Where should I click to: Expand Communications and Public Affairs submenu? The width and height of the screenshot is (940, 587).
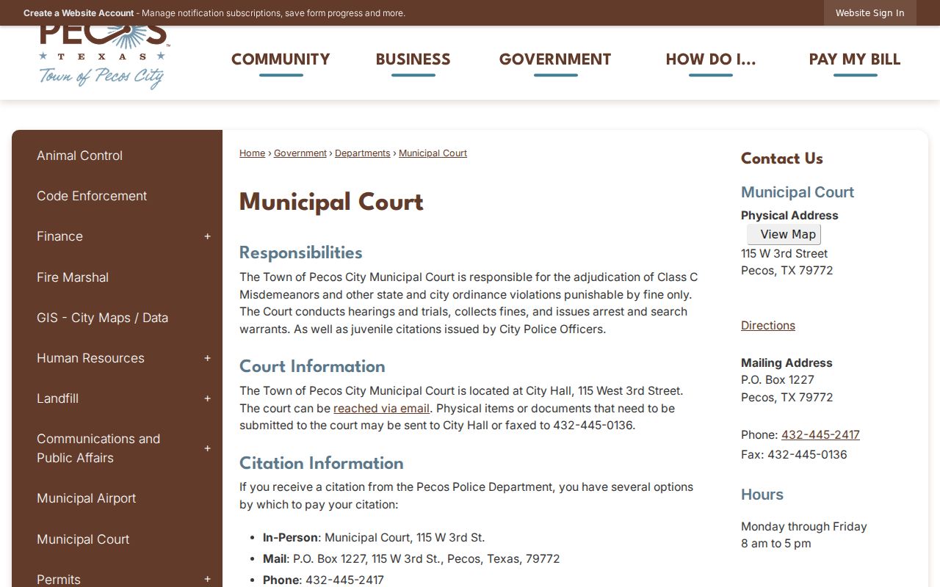coord(207,448)
